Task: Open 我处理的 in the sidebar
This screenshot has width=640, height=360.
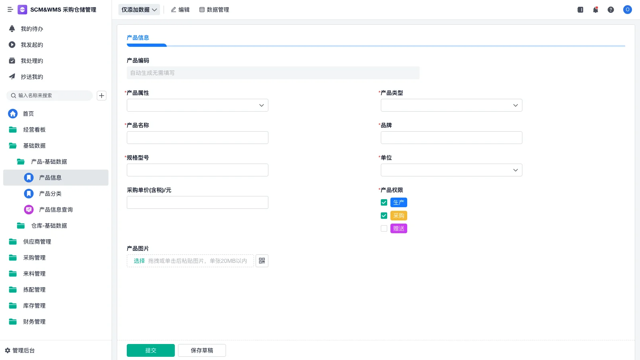Action: point(56,61)
